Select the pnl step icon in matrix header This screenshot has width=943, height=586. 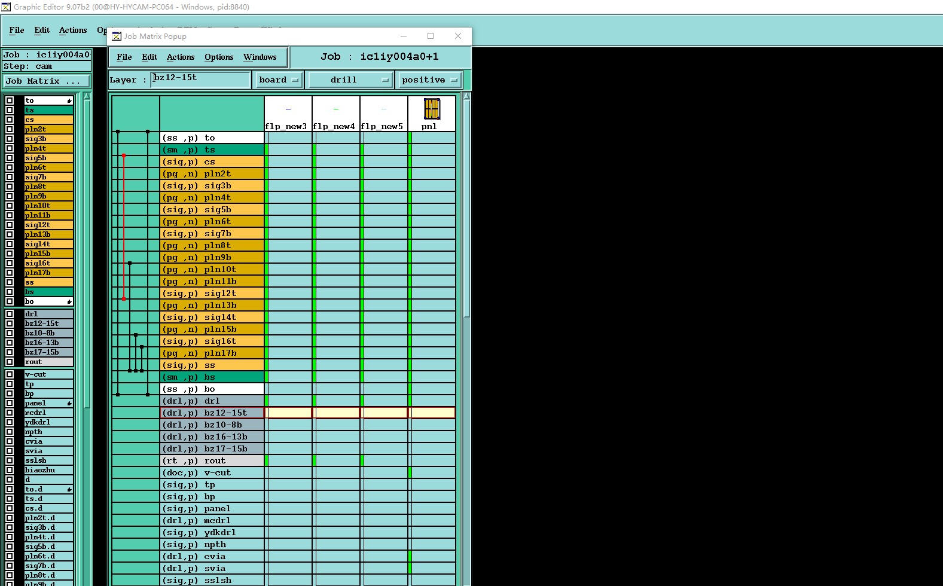tap(432, 109)
